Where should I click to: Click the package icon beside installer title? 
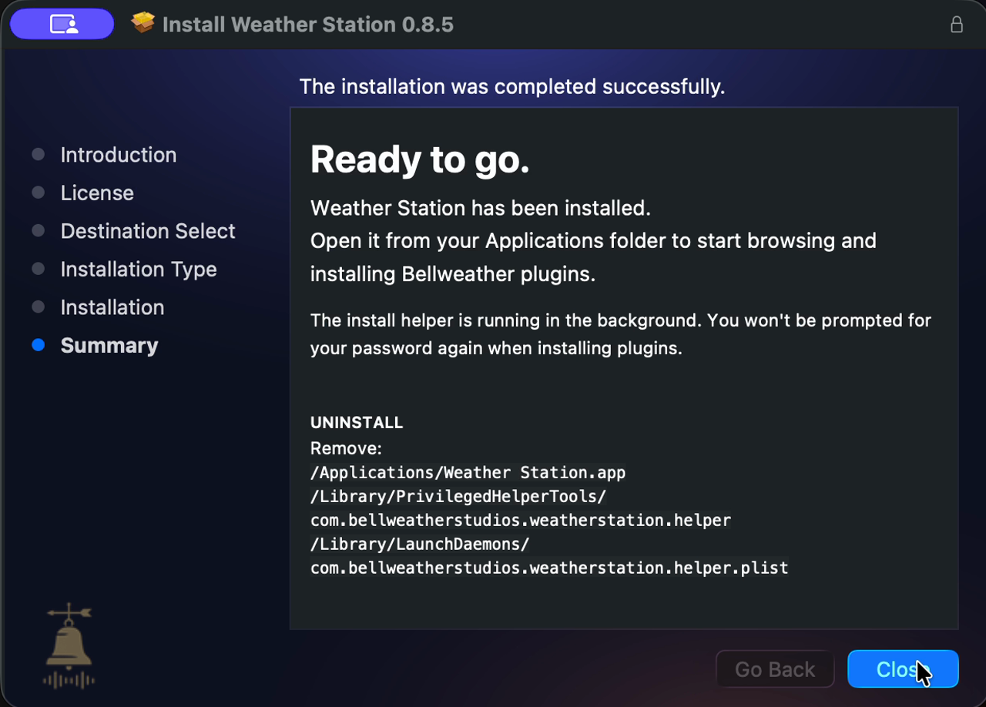tap(143, 24)
